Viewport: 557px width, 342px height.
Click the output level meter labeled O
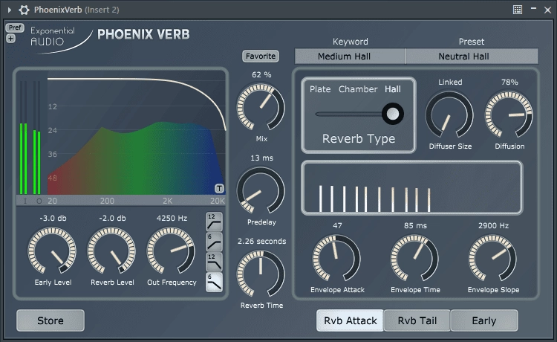(x=36, y=137)
